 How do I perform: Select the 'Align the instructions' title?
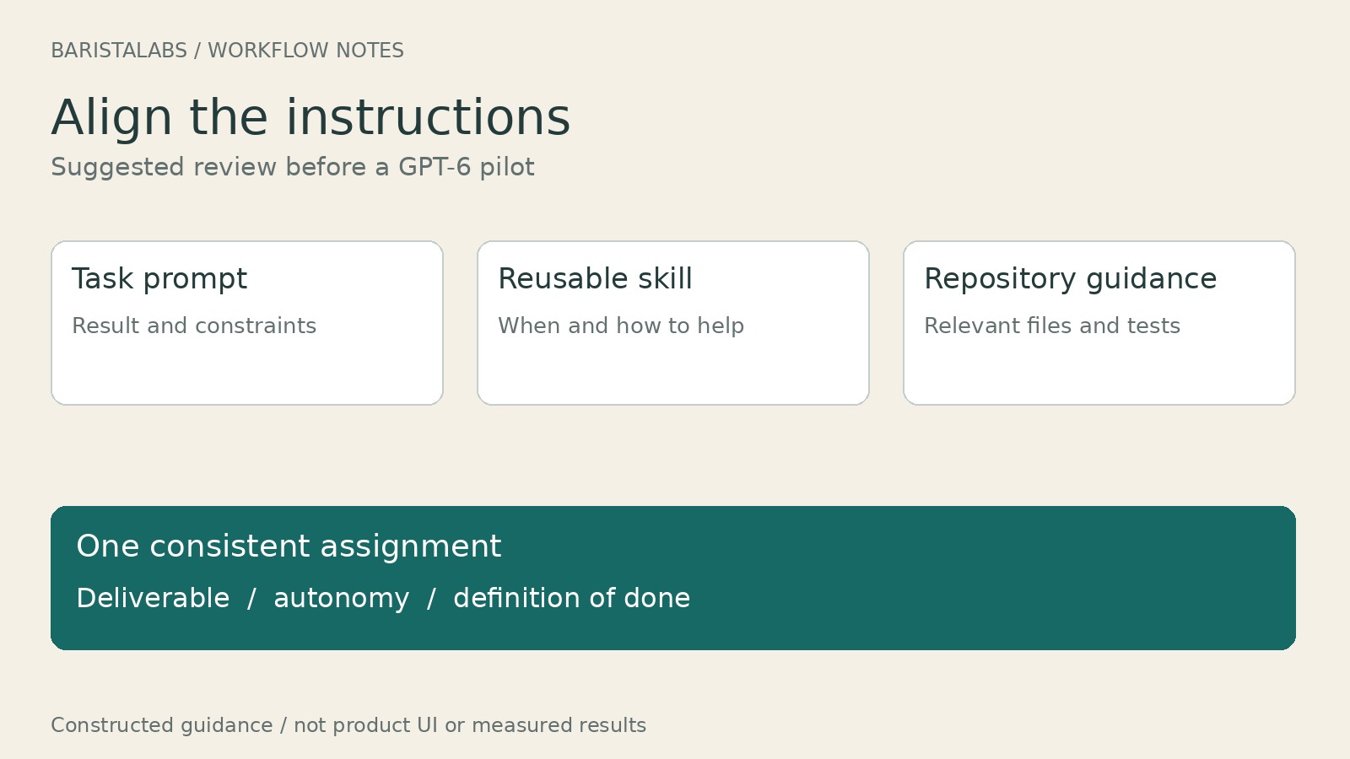pyautogui.click(x=310, y=117)
